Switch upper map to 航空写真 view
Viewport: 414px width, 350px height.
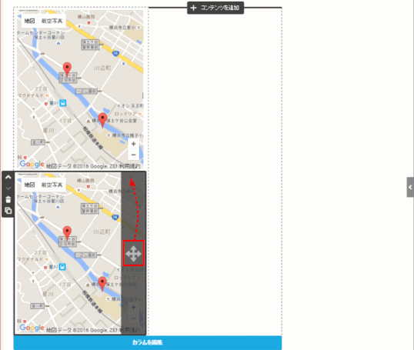click(52, 21)
